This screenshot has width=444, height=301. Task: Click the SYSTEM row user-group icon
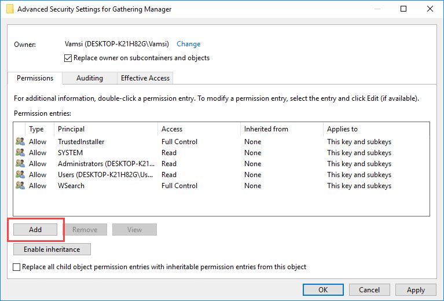(20, 152)
